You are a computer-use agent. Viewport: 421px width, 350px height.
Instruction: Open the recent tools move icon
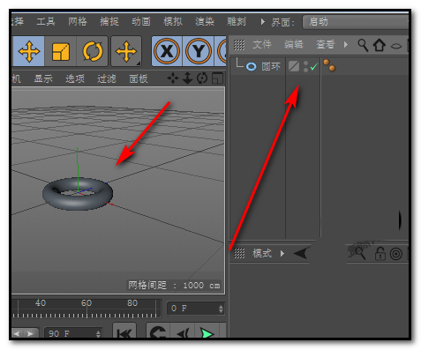pyautogui.click(x=126, y=51)
